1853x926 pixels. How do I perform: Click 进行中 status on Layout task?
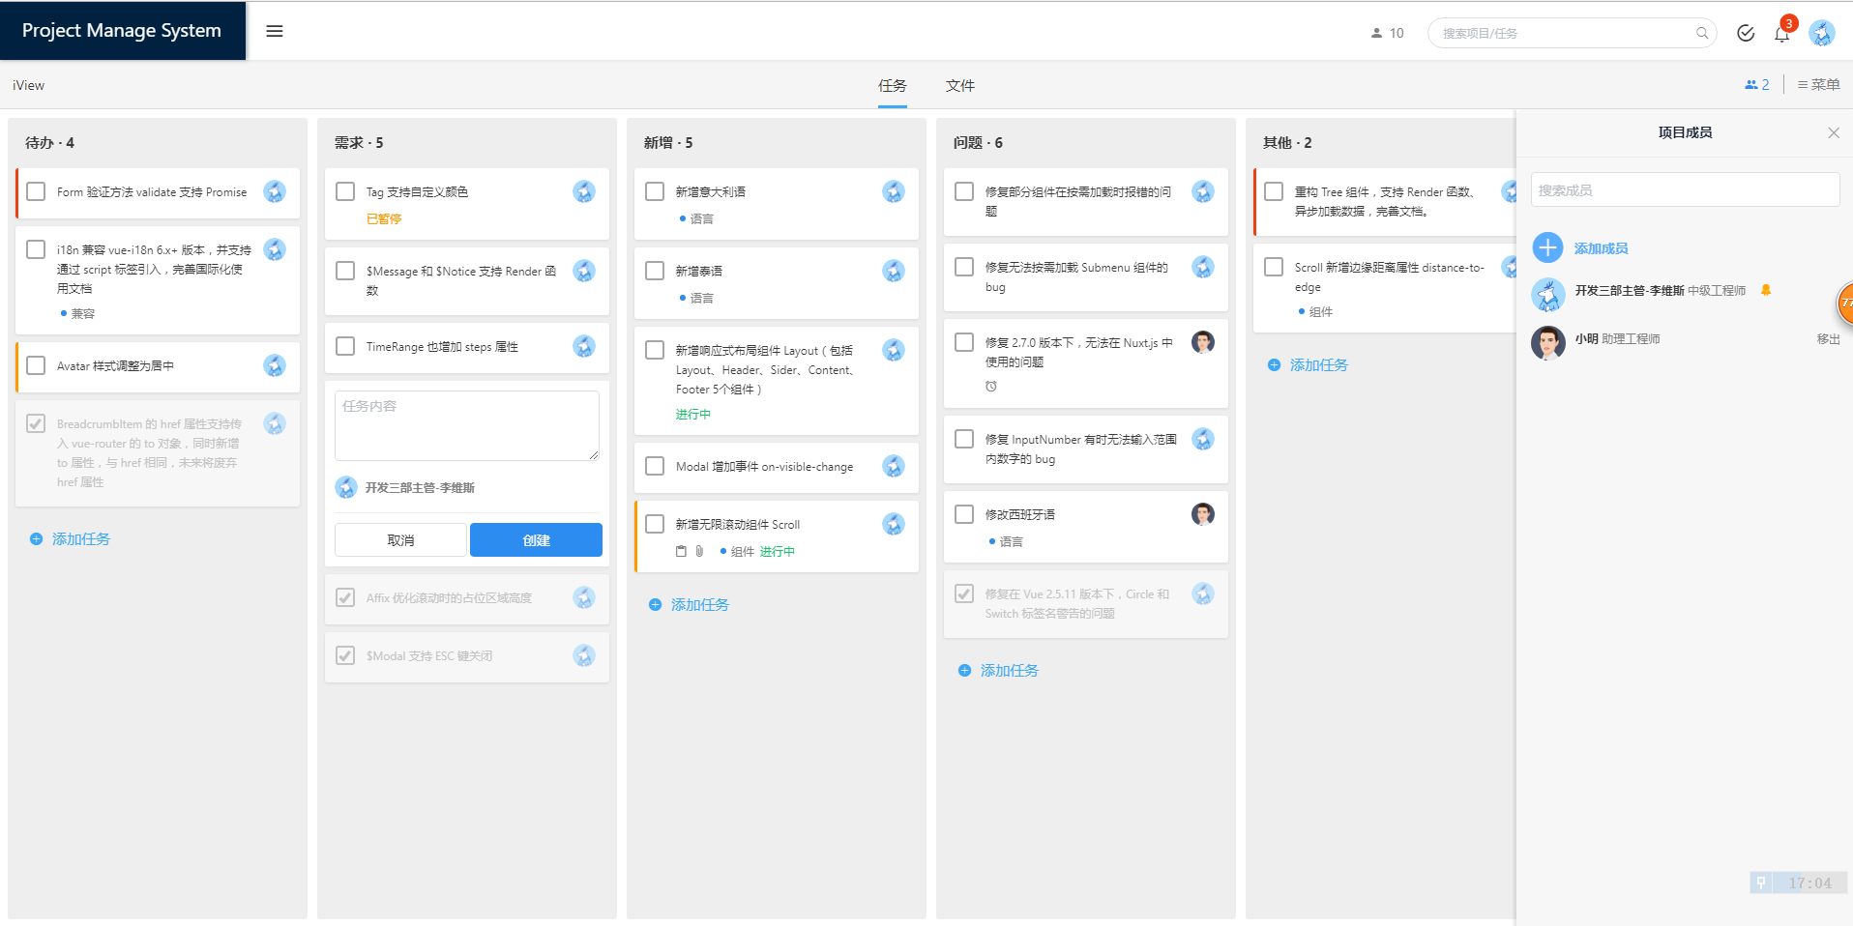pyautogui.click(x=692, y=414)
